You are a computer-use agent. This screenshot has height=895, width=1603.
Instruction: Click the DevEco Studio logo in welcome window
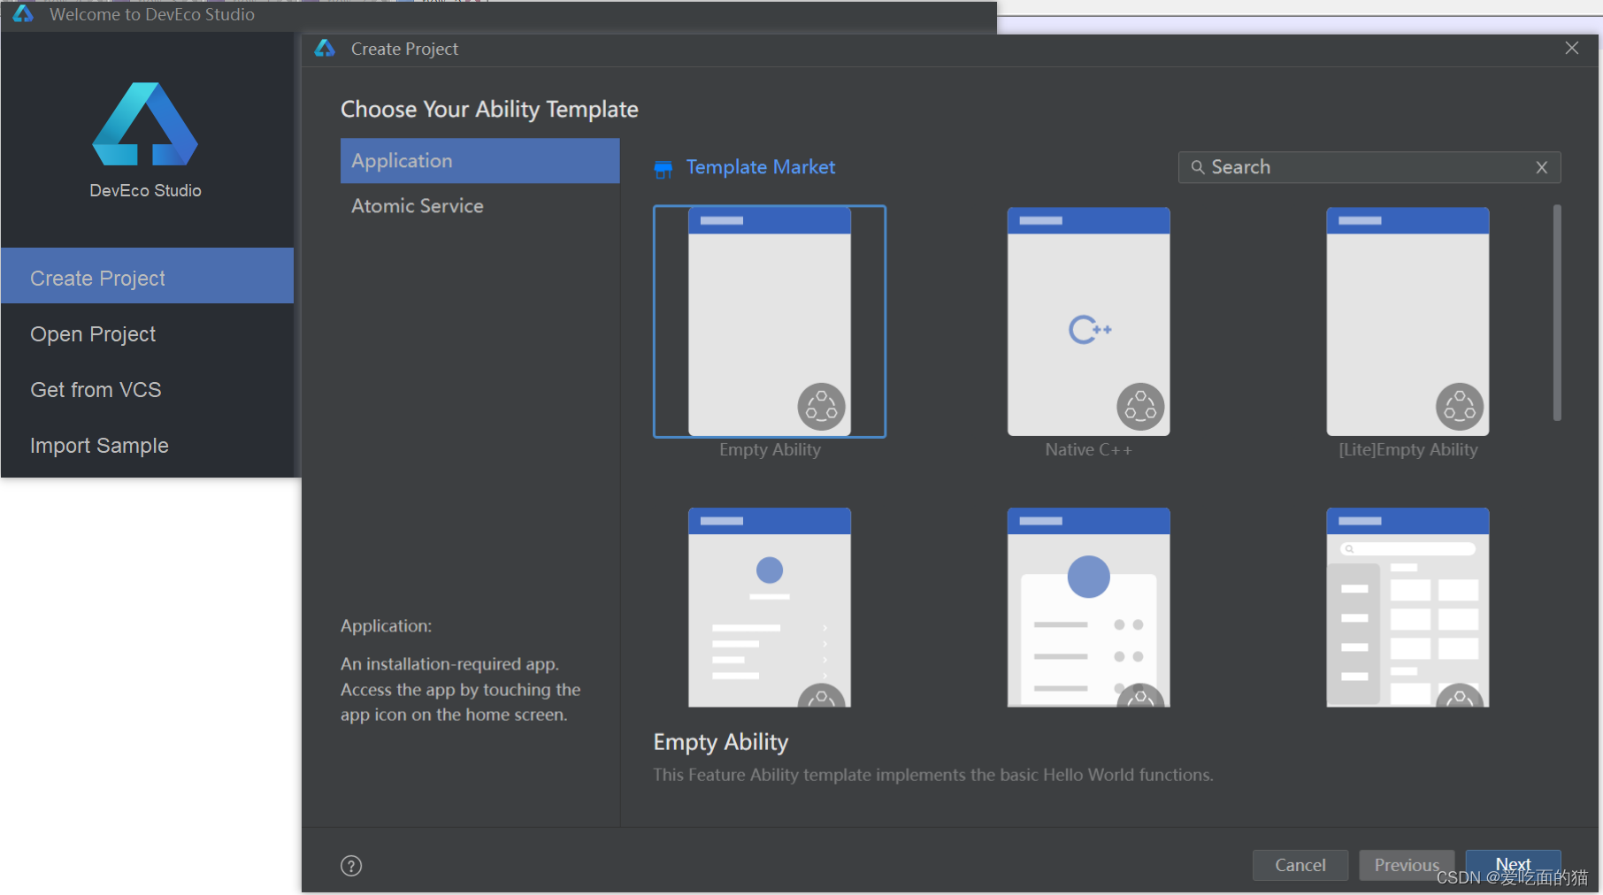(x=145, y=124)
